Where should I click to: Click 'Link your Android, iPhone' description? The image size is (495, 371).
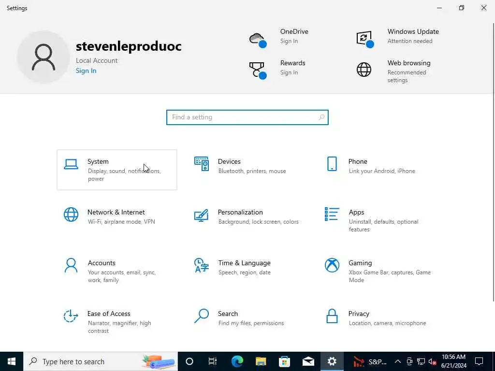[382, 171]
